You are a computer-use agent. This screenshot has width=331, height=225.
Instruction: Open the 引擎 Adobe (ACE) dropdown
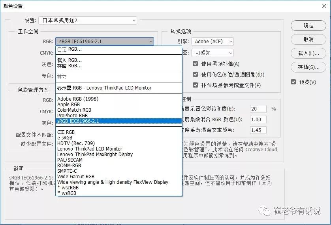213,41
